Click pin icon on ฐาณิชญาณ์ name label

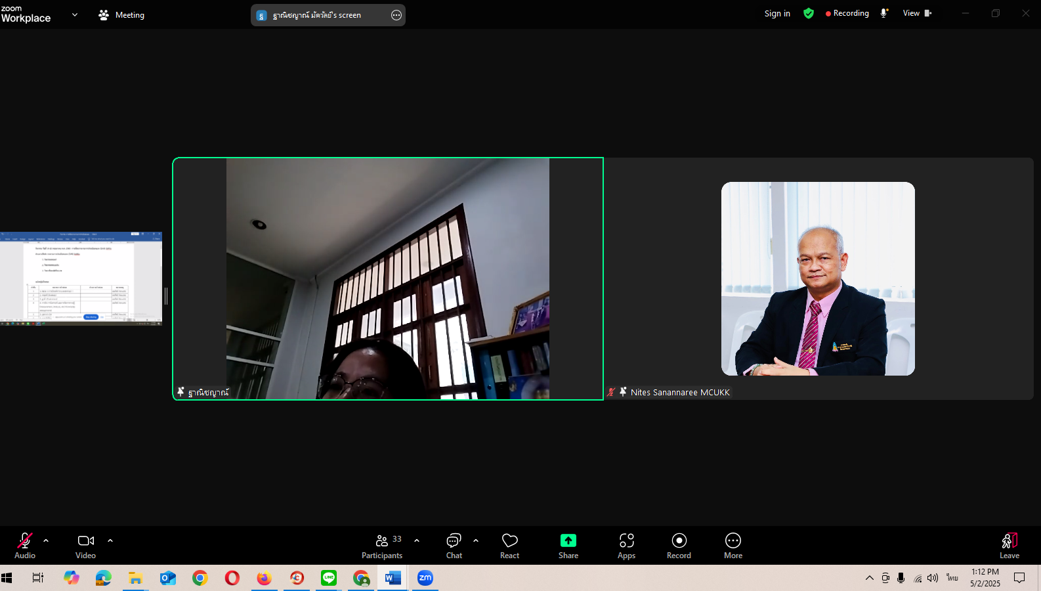coord(181,392)
